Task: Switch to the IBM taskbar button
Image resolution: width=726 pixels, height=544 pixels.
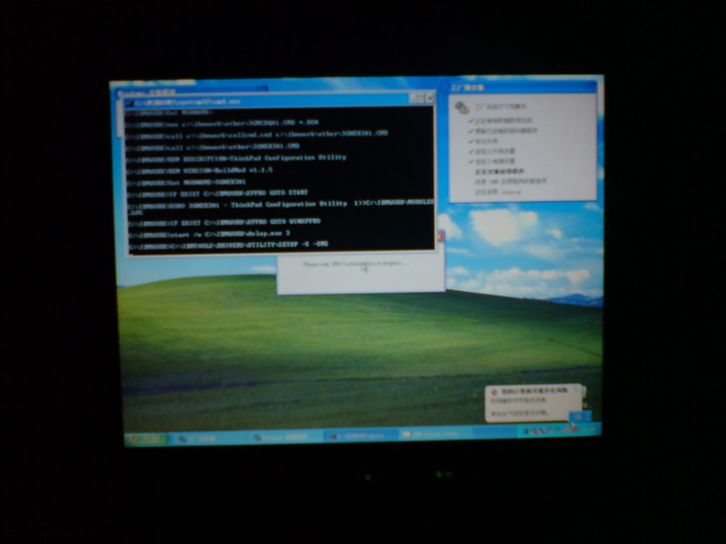Action: point(436,434)
